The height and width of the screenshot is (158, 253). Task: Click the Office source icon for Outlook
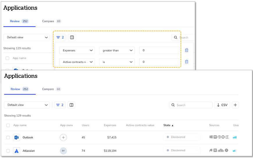point(219,137)
